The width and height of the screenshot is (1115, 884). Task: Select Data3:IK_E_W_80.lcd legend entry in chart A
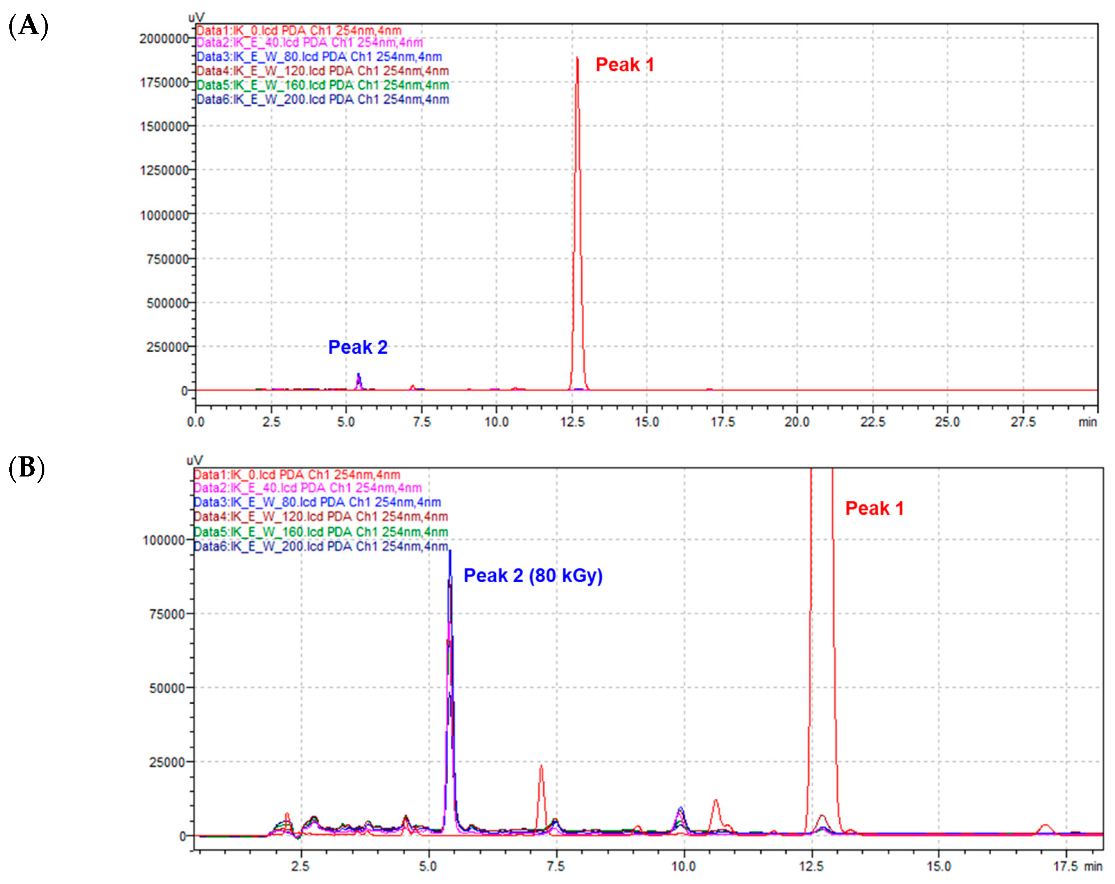point(319,57)
